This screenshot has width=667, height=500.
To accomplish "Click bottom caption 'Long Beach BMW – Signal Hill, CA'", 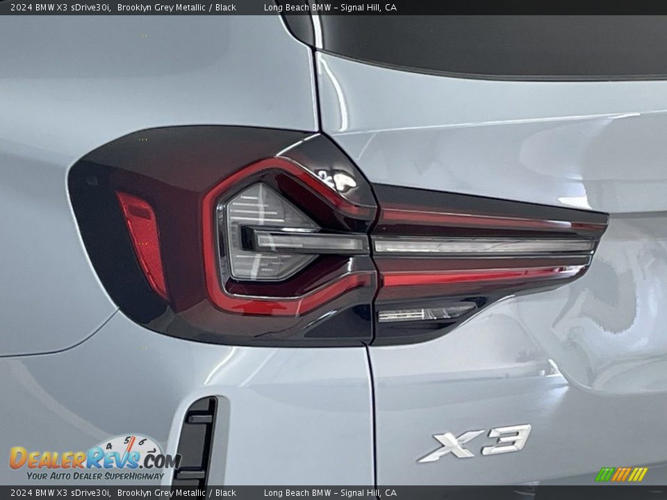I will [x=330, y=493].
